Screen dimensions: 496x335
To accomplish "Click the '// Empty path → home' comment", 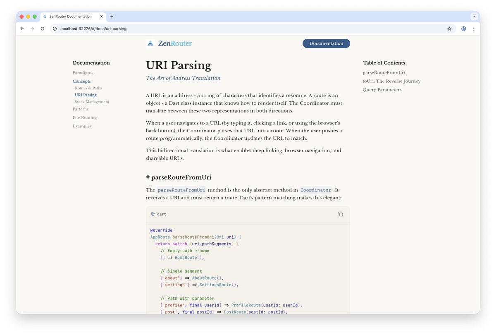I will point(185,251).
